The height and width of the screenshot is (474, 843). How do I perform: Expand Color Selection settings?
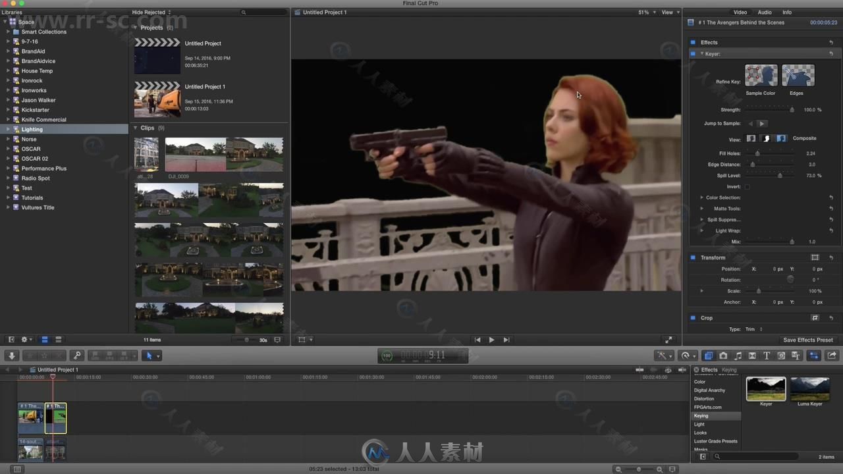coord(701,197)
